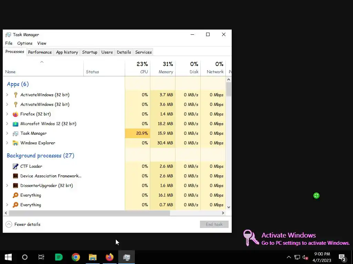This screenshot has width=353, height=264.
Task: Click the first ActivateWindows key icon
Action: (16, 95)
